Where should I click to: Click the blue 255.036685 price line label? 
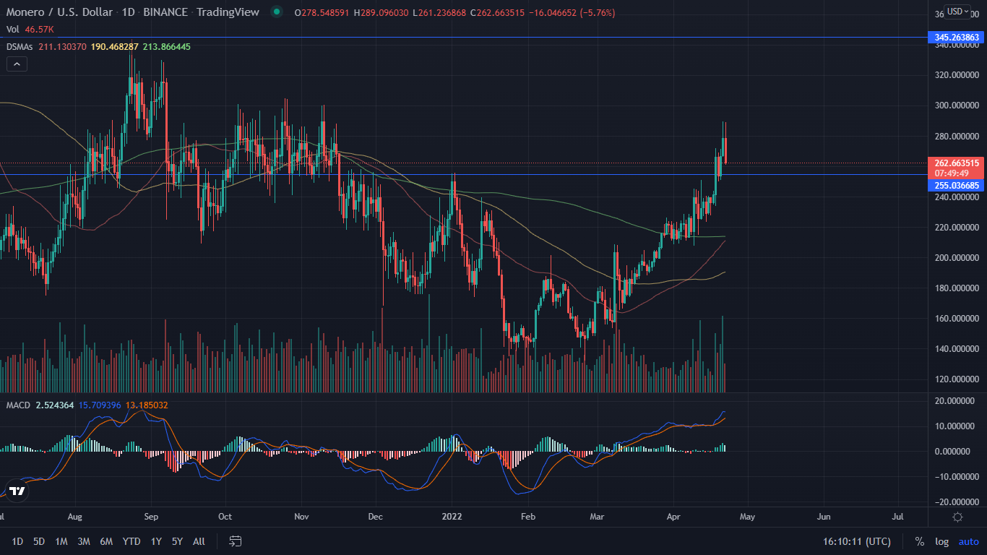click(x=956, y=186)
